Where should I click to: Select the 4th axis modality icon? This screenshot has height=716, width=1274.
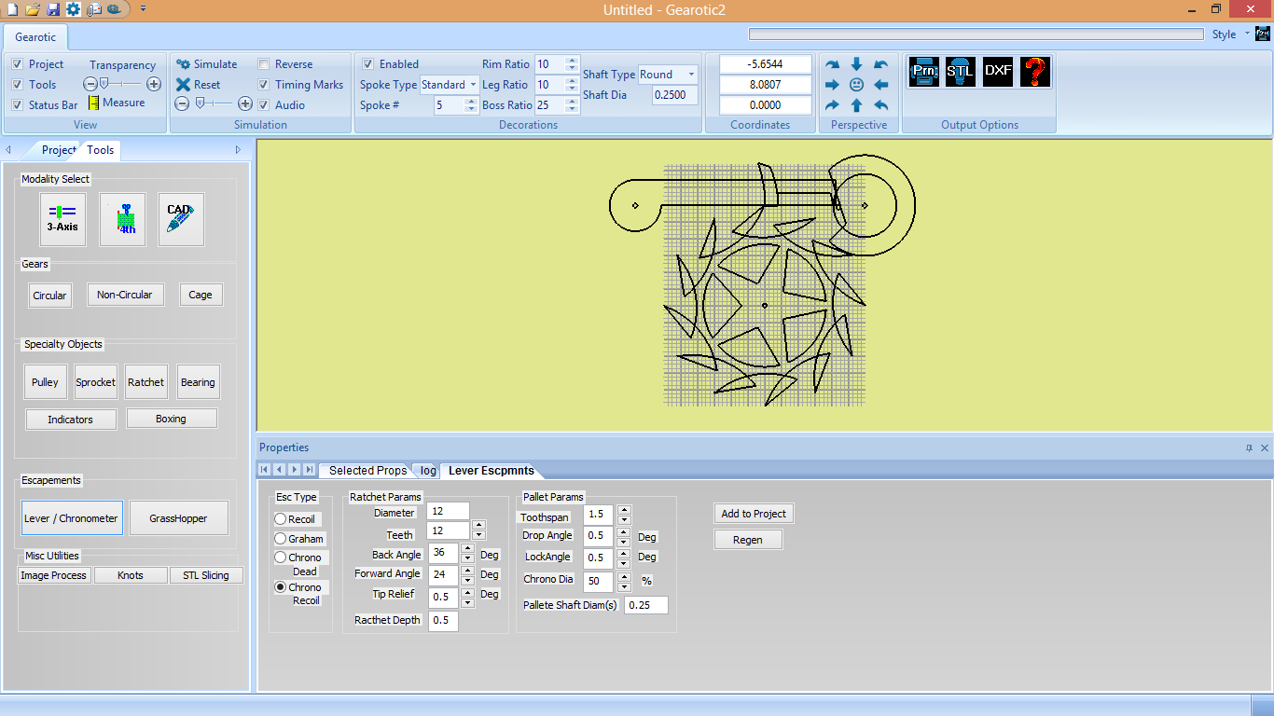[123, 219]
